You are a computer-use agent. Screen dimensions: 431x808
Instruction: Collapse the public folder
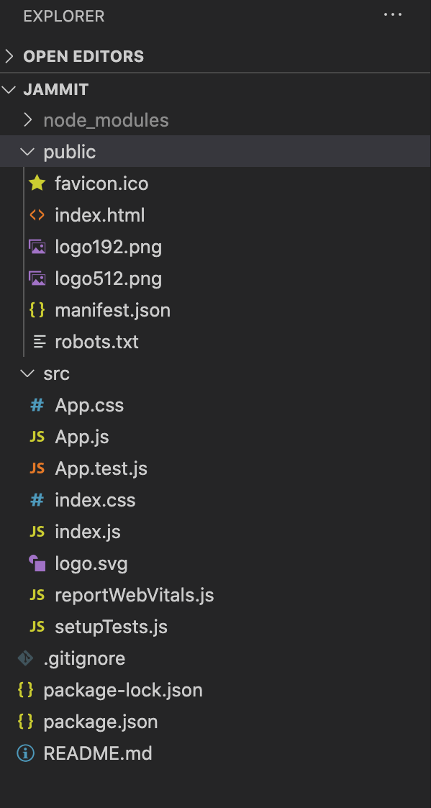[x=27, y=152]
